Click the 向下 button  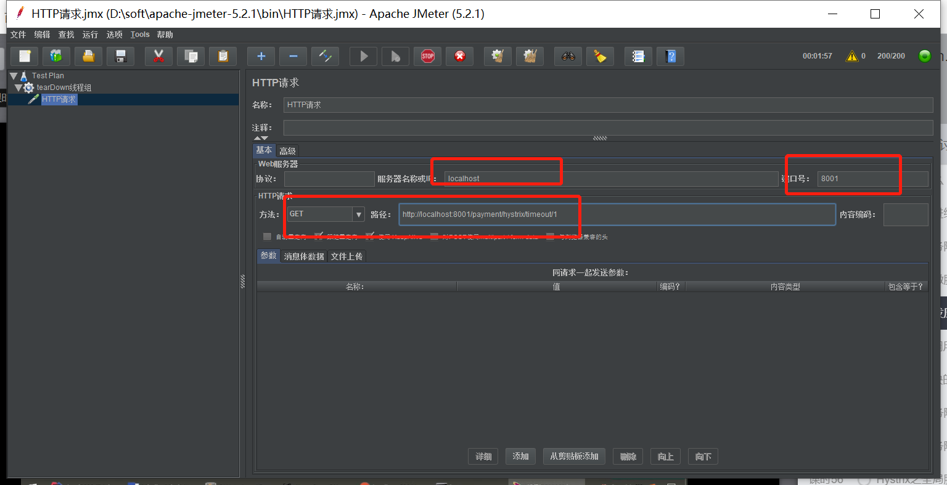[703, 457]
